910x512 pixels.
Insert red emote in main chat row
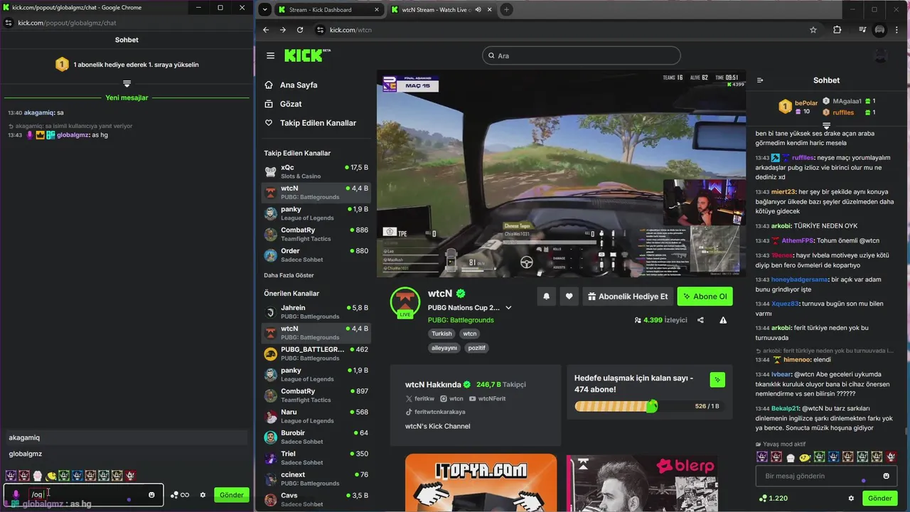[x=776, y=457]
